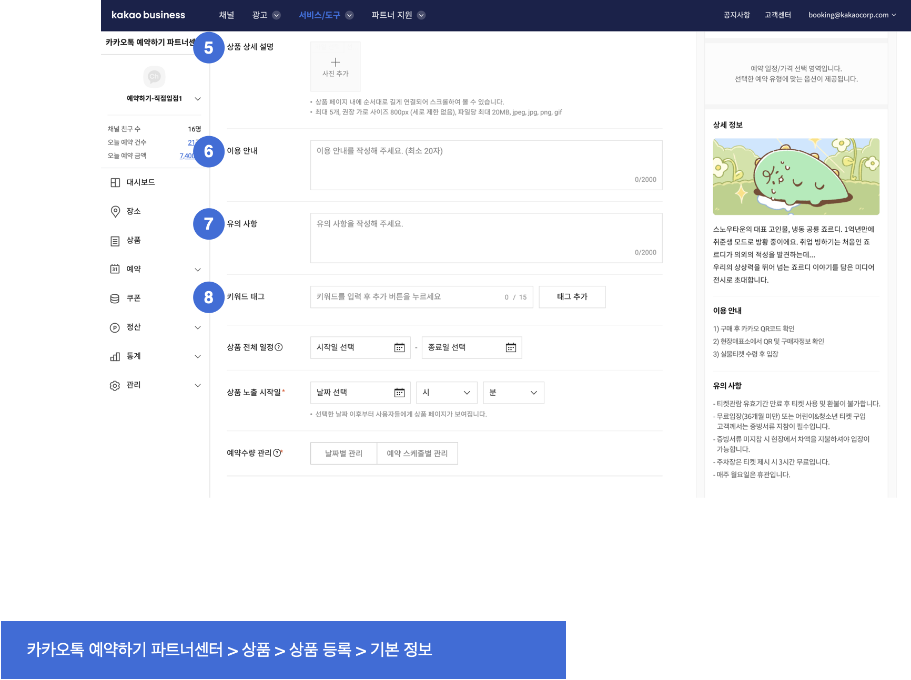Select 날짜별 관리 option
The width and height of the screenshot is (911, 680).
coord(343,454)
